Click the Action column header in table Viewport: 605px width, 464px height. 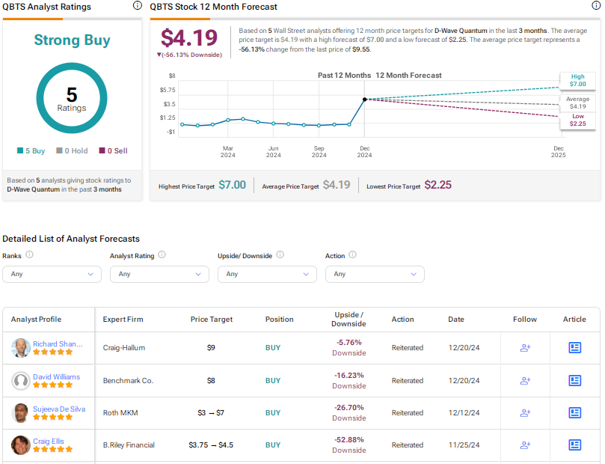[403, 320]
